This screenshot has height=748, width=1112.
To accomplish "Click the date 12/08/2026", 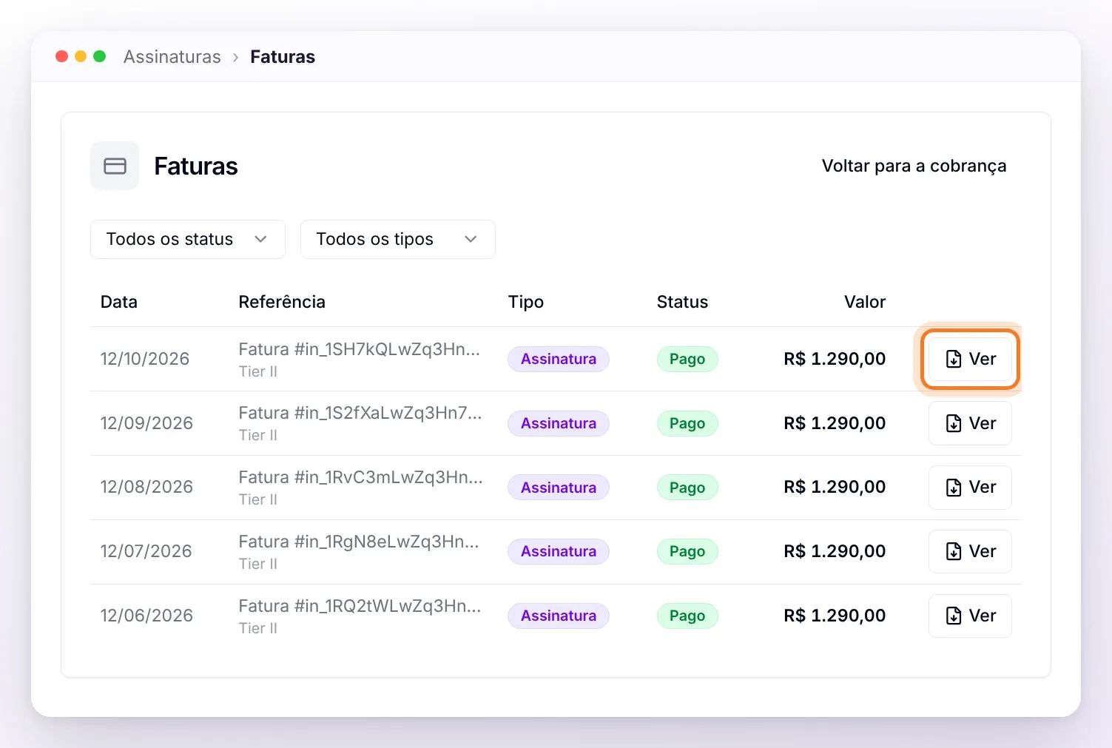I will 146,487.
